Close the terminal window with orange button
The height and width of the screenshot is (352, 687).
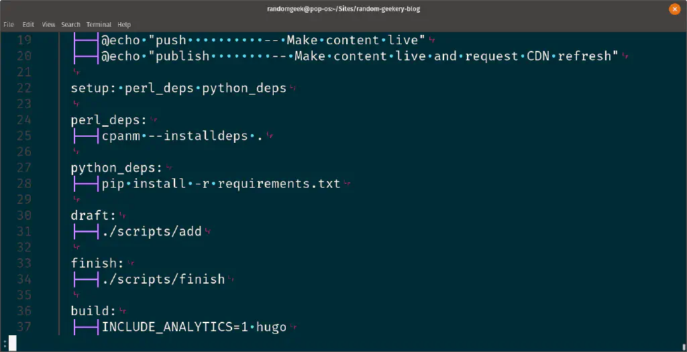[674, 8]
